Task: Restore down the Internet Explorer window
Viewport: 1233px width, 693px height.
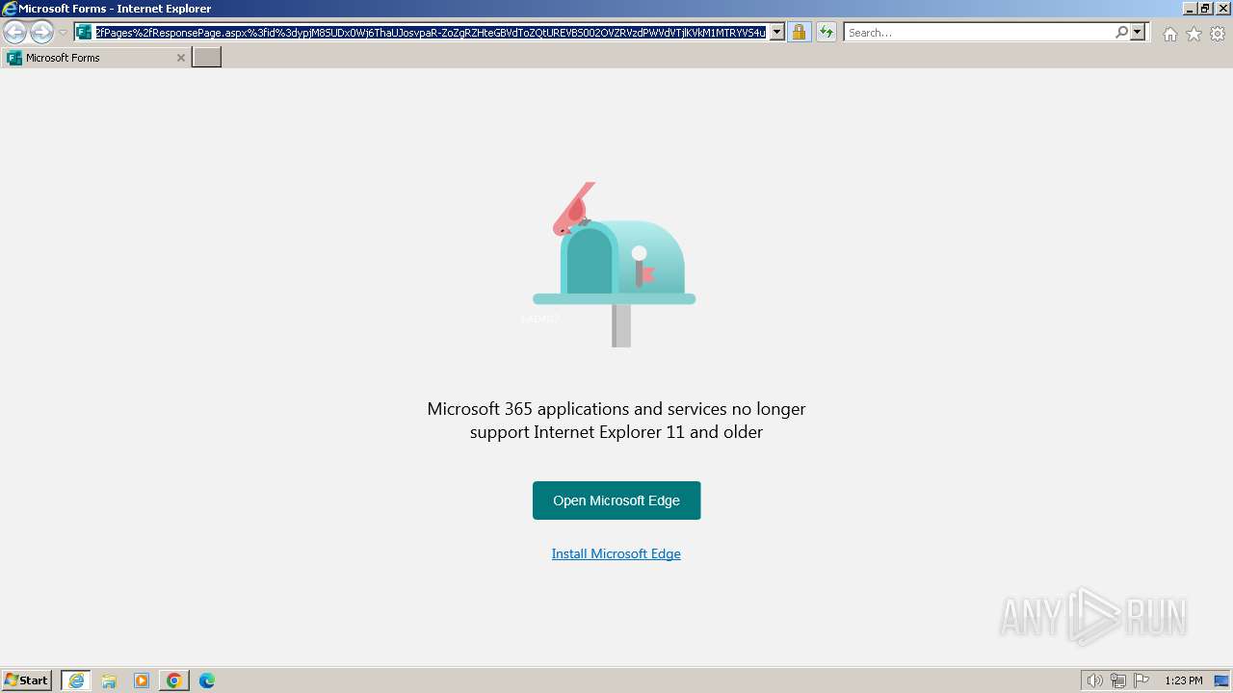Action: pyautogui.click(x=1204, y=9)
